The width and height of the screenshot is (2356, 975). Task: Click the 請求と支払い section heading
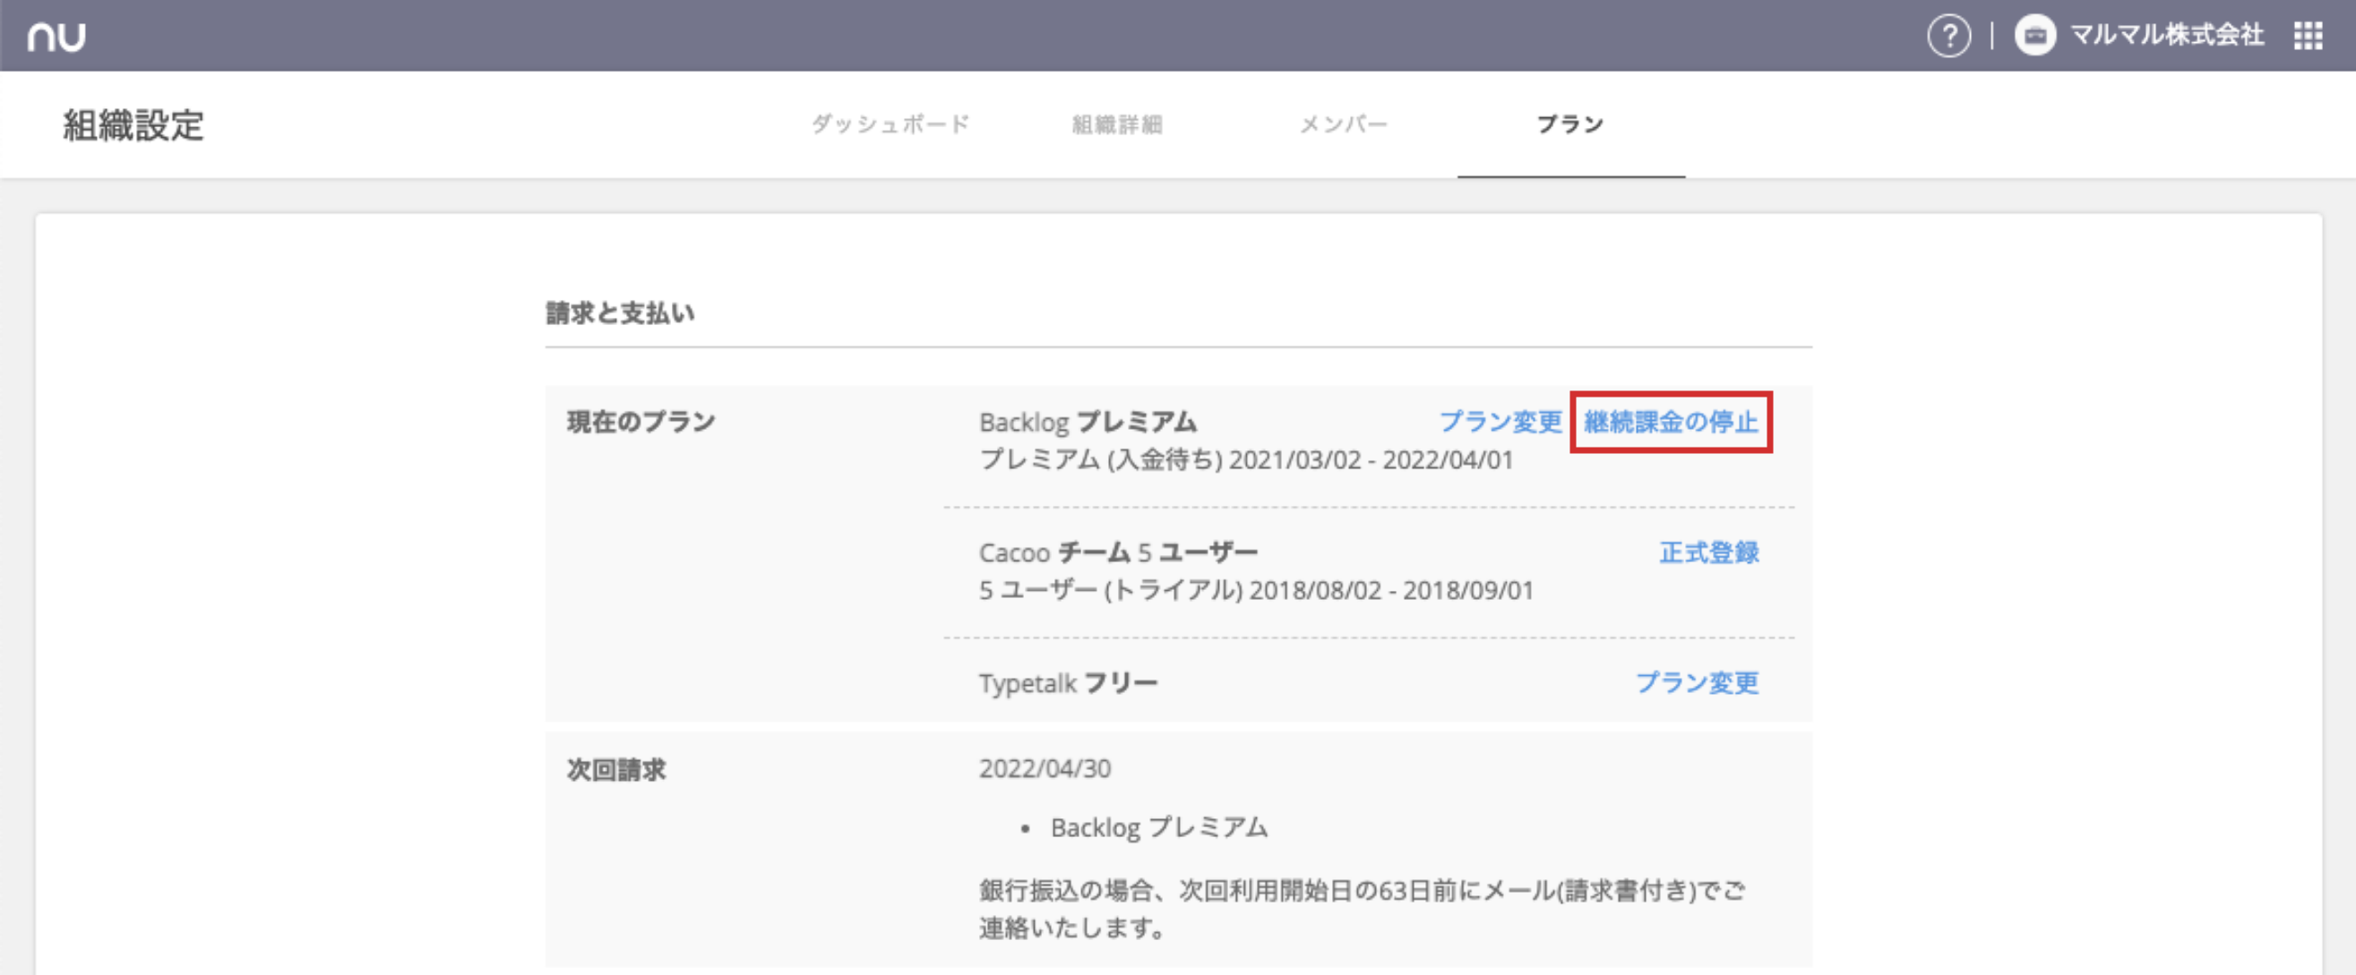pos(620,313)
